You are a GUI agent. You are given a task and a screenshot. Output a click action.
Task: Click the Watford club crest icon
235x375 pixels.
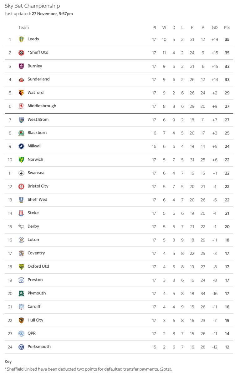[21, 93]
